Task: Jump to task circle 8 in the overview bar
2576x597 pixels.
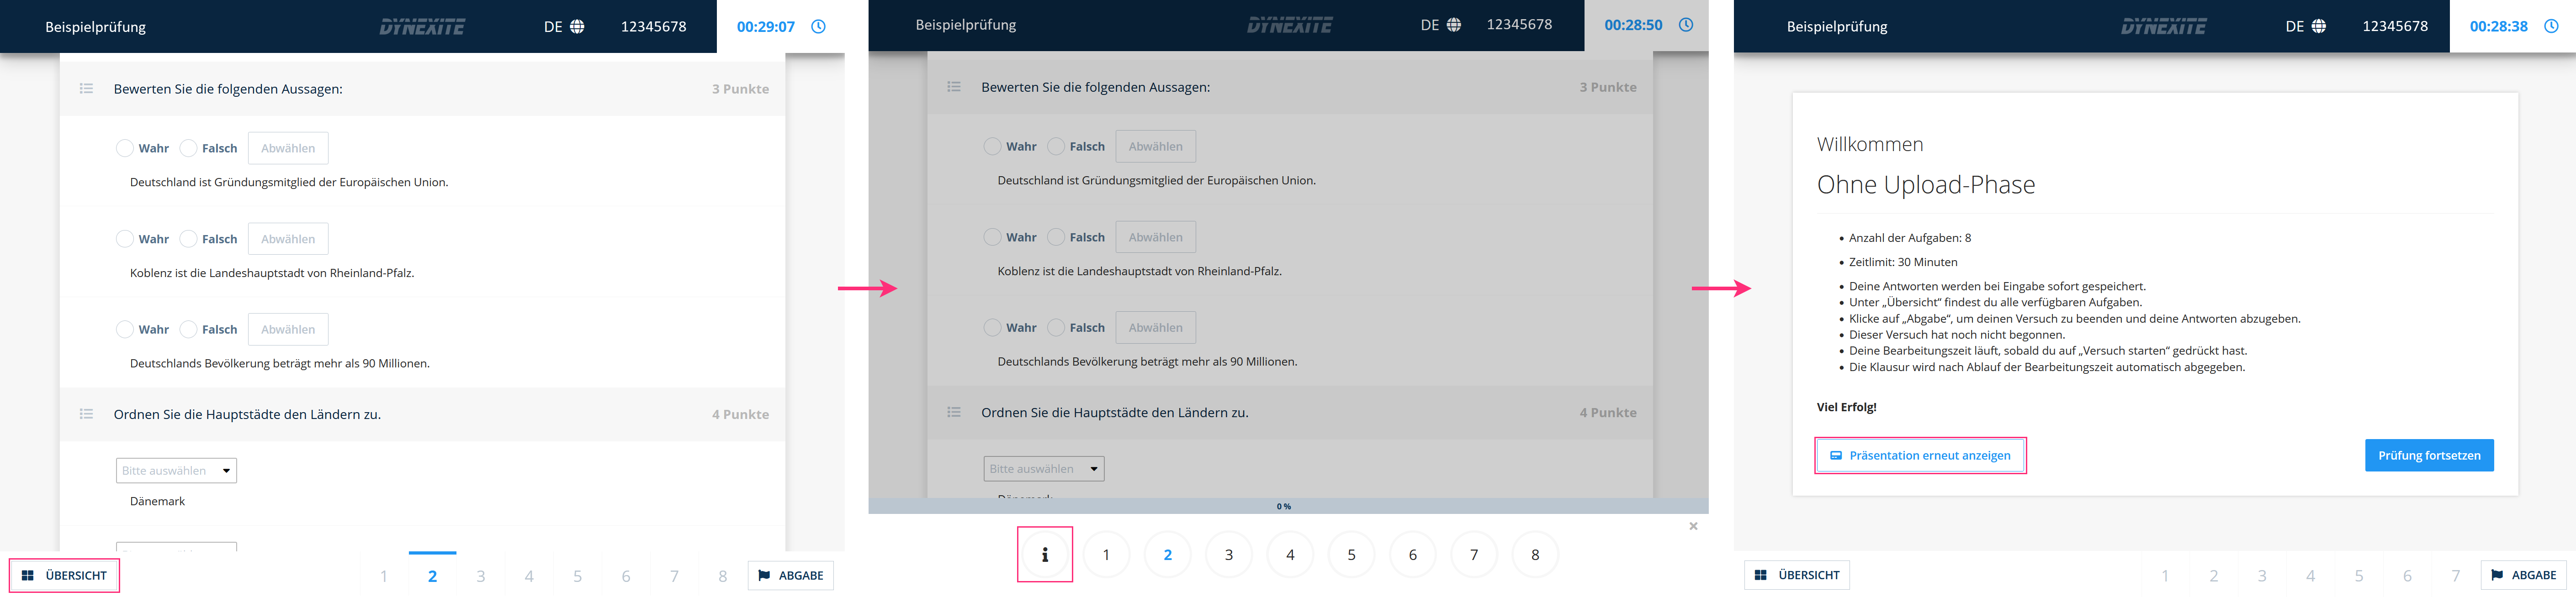Action: point(1535,554)
